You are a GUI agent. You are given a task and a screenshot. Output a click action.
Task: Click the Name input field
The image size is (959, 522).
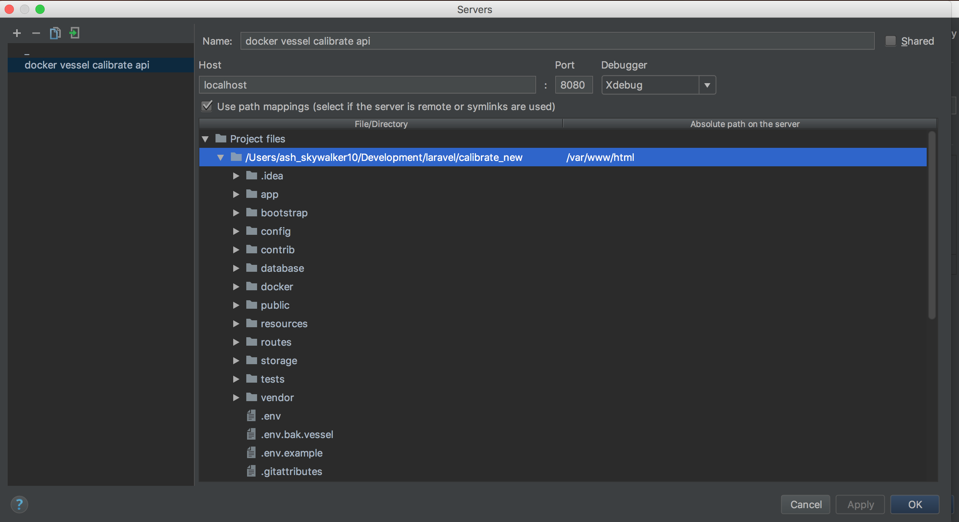point(557,41)
